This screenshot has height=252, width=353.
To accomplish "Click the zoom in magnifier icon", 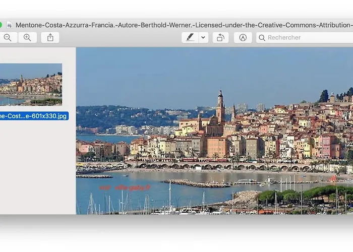I will tap(27, 37).
